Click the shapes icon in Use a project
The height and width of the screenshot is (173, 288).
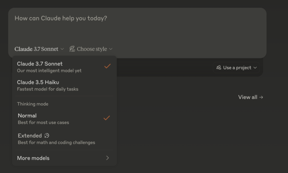pyautogui.click(x=219, y=67)
